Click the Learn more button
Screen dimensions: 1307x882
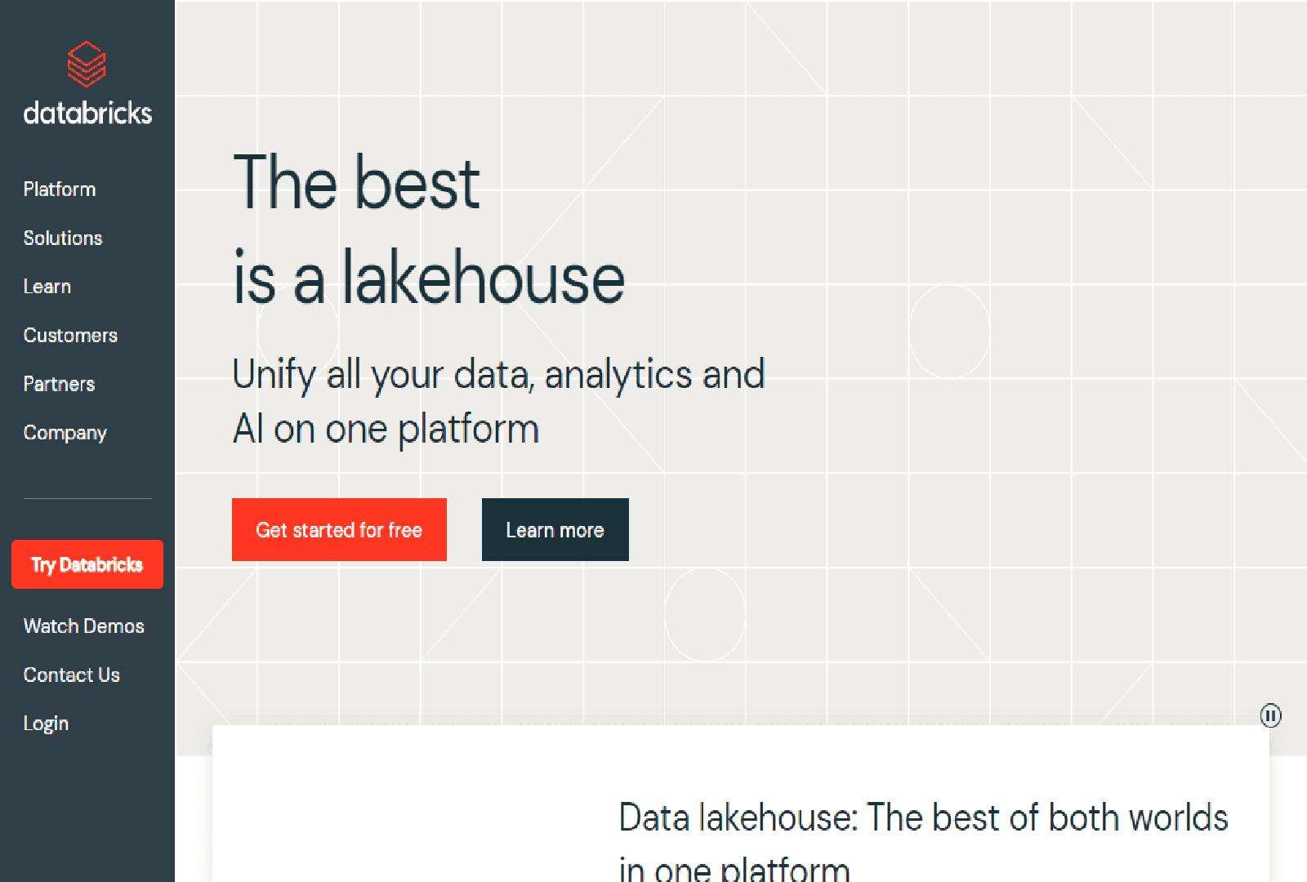pyautogui.click(x=555, y=529)
